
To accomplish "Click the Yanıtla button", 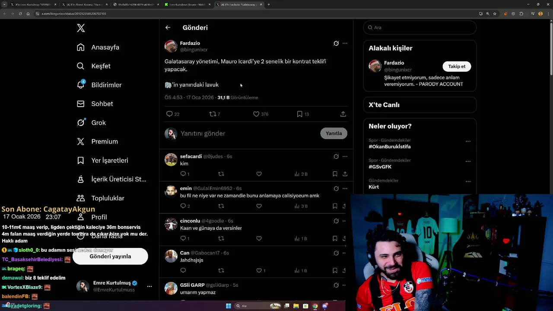I will coord(334,133).
